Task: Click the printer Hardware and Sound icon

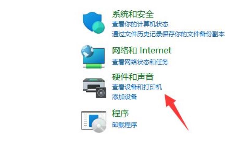Action: [94, 88]
